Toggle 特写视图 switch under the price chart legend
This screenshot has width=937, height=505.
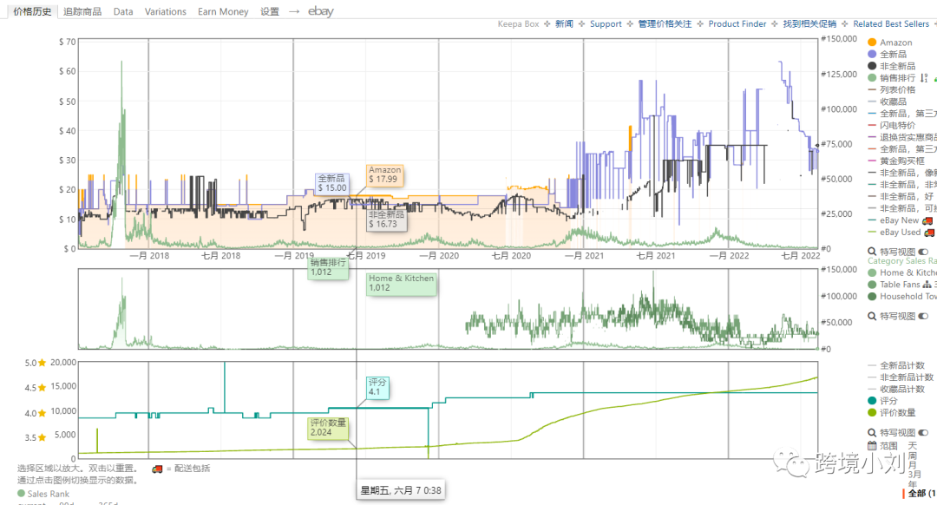click(x=923, y=252)
